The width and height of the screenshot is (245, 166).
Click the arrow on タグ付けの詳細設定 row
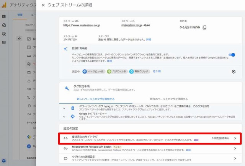pyautogui.click(x=235, y=158)
